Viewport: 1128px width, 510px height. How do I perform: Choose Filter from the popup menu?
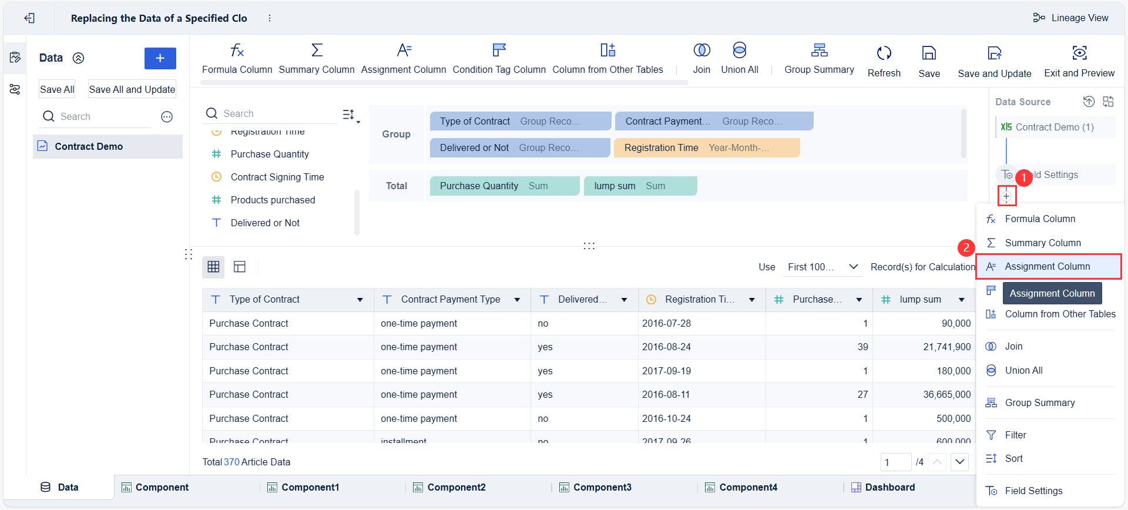click(x=1049, y=435)
